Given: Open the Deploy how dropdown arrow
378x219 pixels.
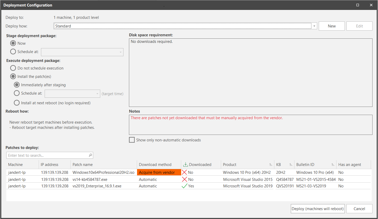Looking at the screenshot, I should 314,26.
